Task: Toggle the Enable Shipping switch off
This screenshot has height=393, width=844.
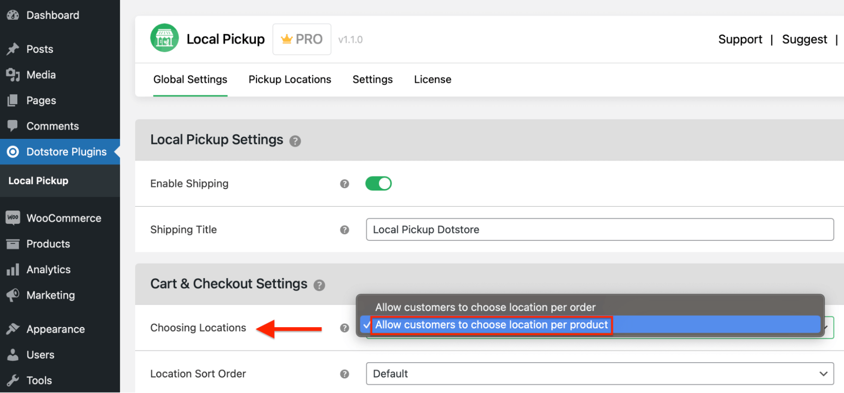Action: coord(378,183)
